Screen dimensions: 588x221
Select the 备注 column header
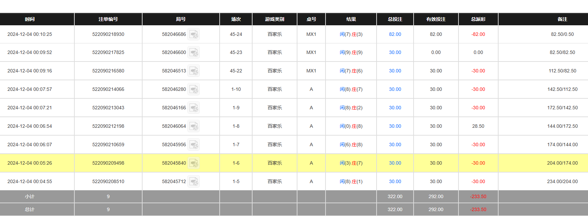(x=562, y=19)
